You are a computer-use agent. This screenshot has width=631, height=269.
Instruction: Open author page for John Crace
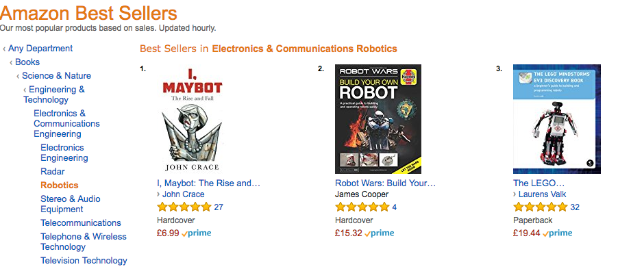tap(183, 194)
